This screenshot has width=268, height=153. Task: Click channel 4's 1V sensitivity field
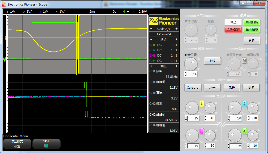coord(236,146)
